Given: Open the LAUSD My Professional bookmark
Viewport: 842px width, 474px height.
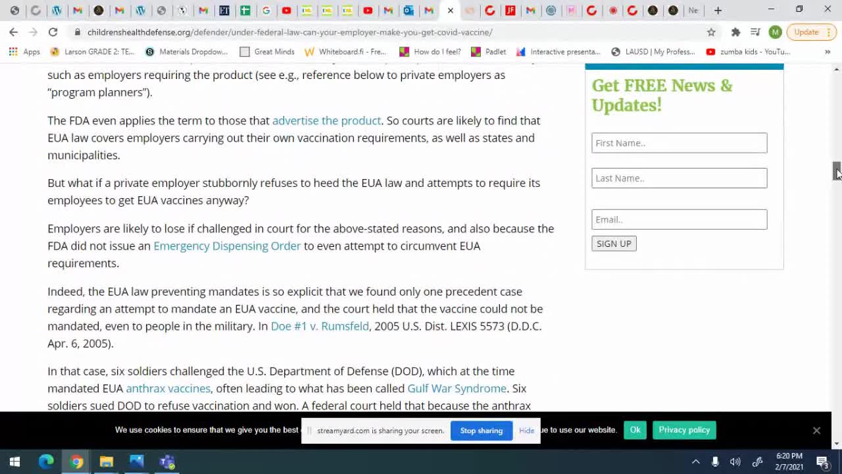Looking at the screenshot, I should (x=653, y=51).
